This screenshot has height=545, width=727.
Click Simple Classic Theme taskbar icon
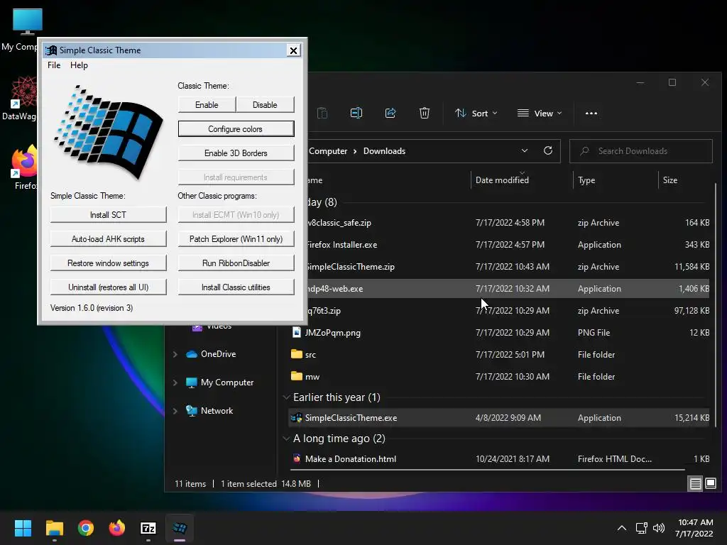click(x=180, y=528)
